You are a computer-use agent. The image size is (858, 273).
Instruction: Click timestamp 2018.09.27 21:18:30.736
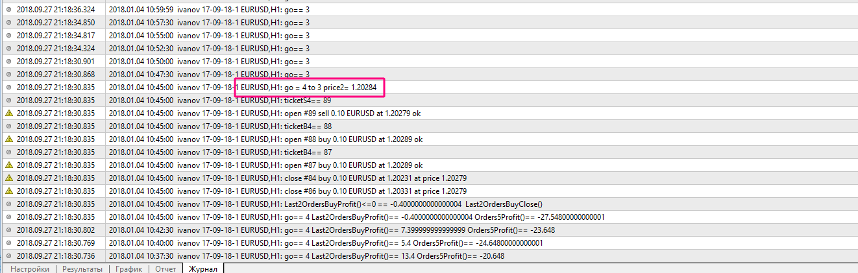click(x=55, y=256)
